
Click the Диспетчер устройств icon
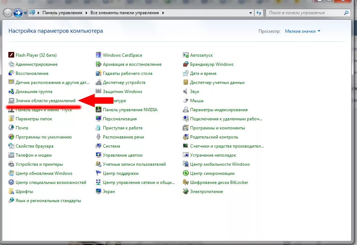[99, 82]
